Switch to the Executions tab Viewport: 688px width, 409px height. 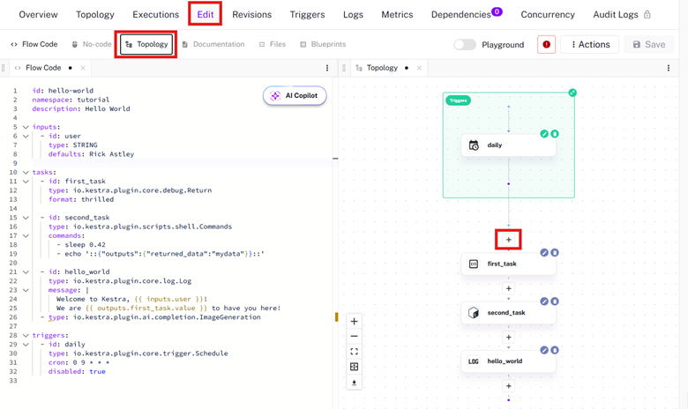coord(156,14)
